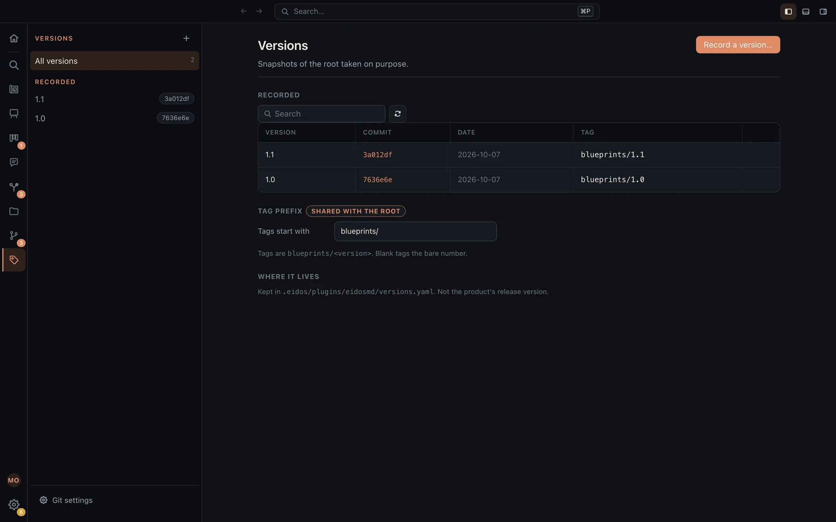Go forward with the right arrow
The height and width of the screenshot is (522, 836).
[259, 11]
